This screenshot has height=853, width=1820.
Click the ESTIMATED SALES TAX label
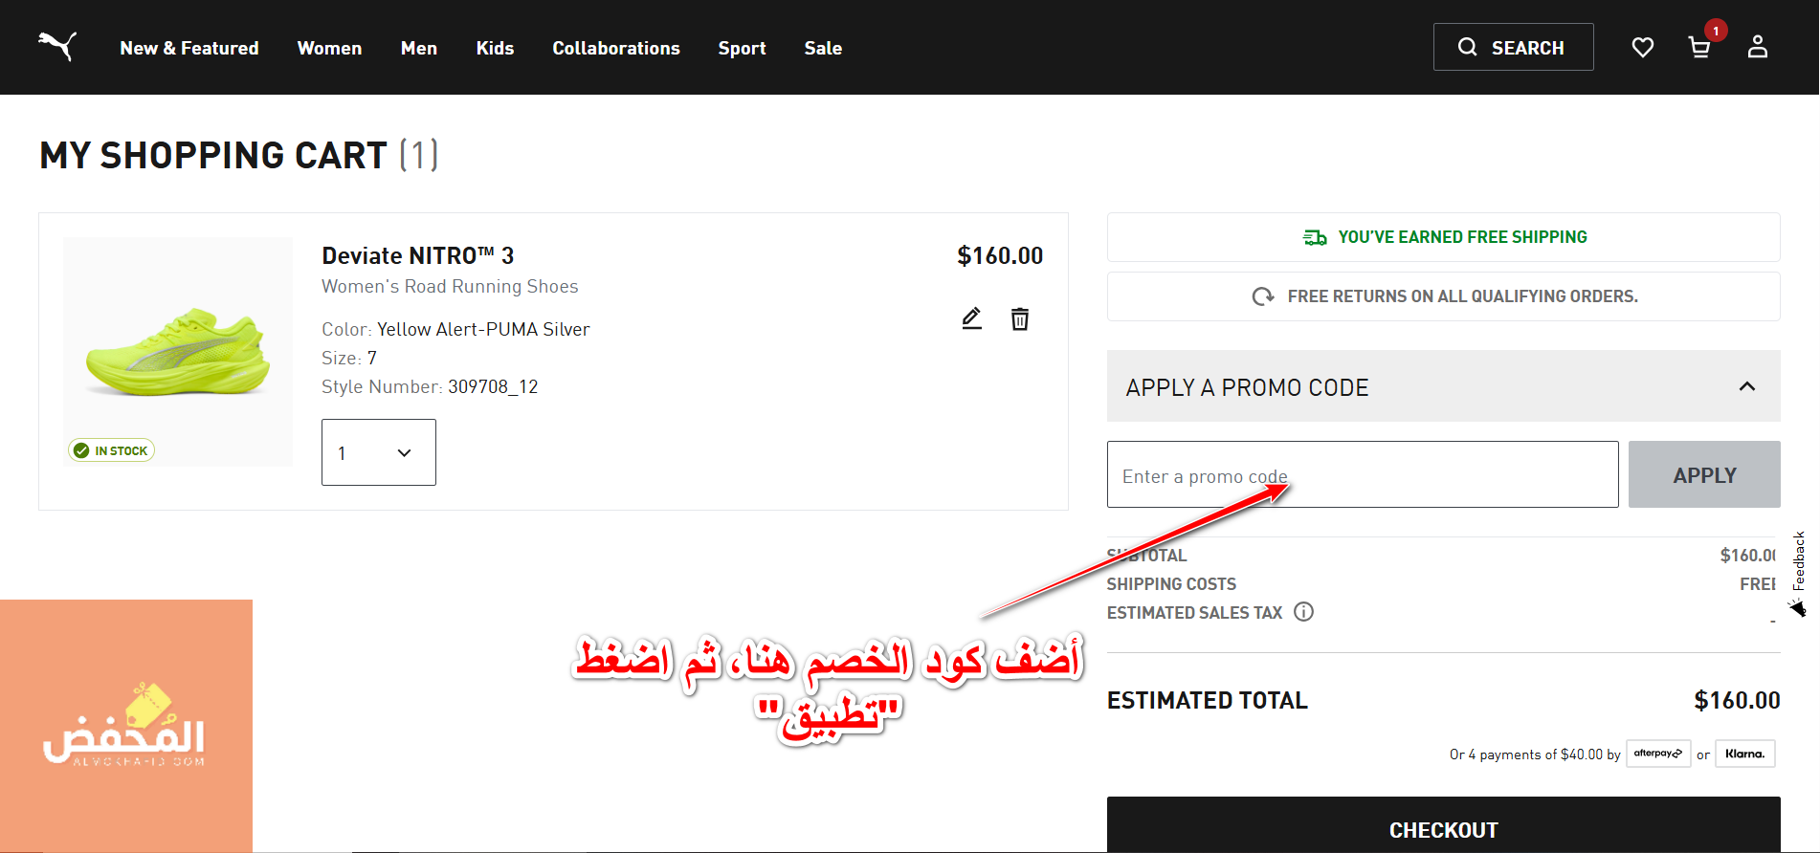1194,612
